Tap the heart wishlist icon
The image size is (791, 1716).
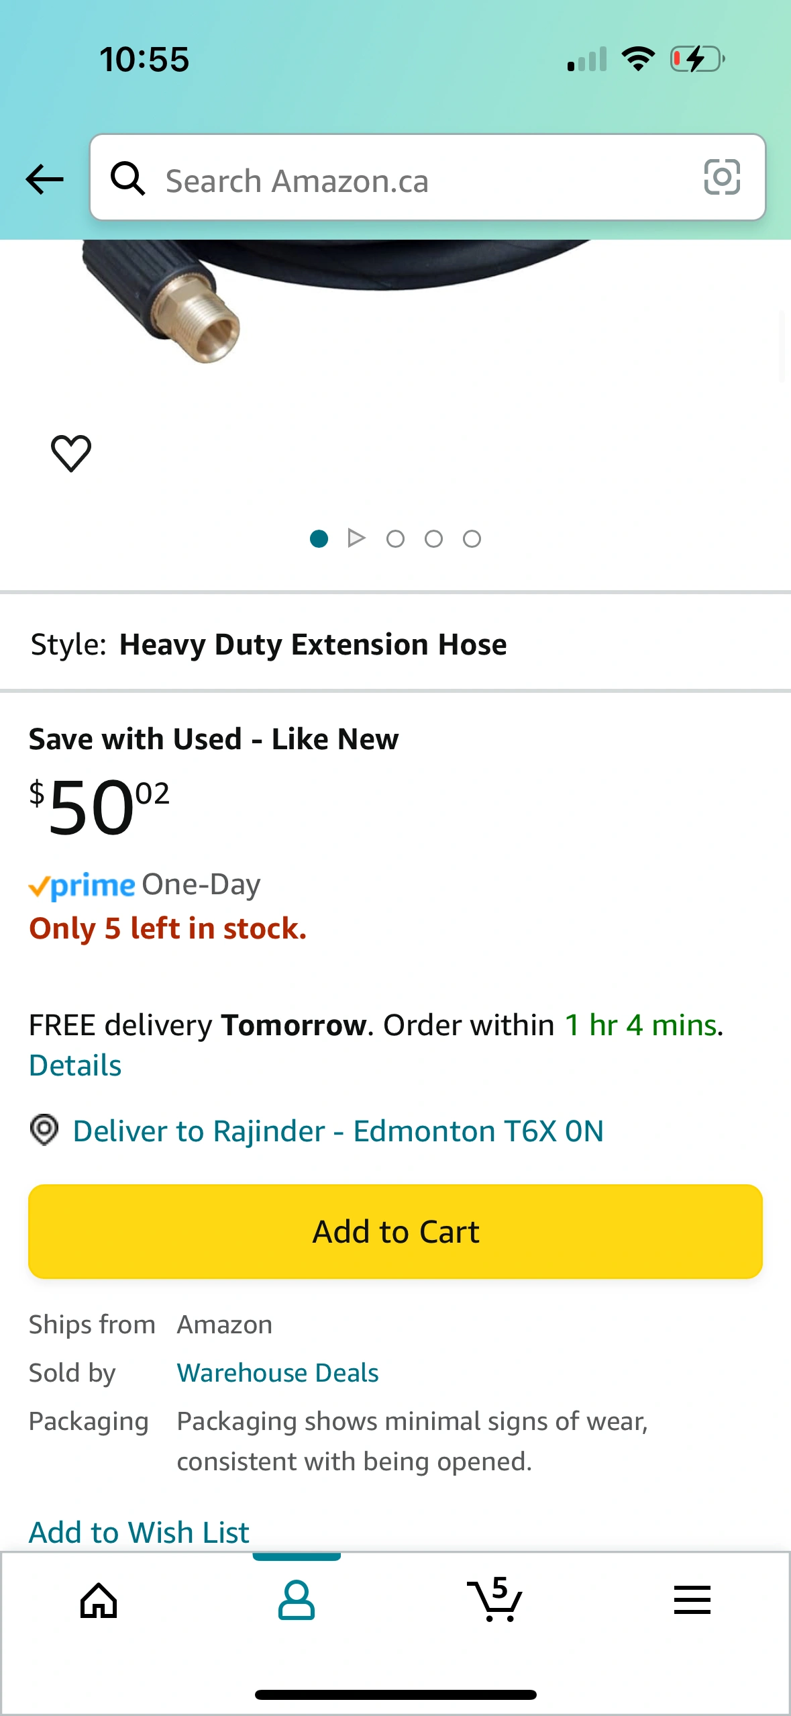(71, 453)
